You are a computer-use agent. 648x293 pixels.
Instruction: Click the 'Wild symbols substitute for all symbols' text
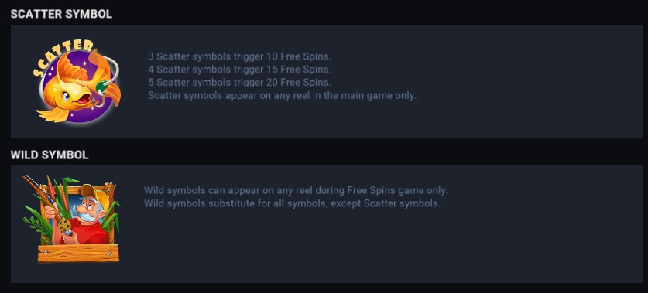[x=292, y=204]
